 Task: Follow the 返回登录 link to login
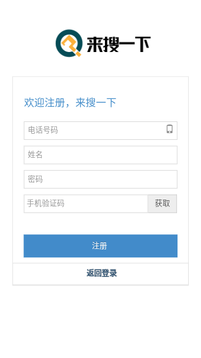pyautogui.click(x=102, y=273)
